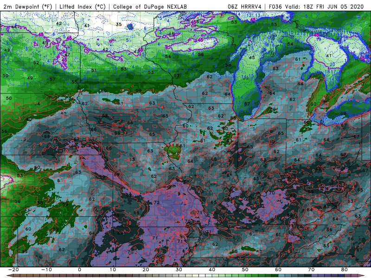Click the 70 tick label on the legend
The image size is (371, 278).
click(311, 270)
